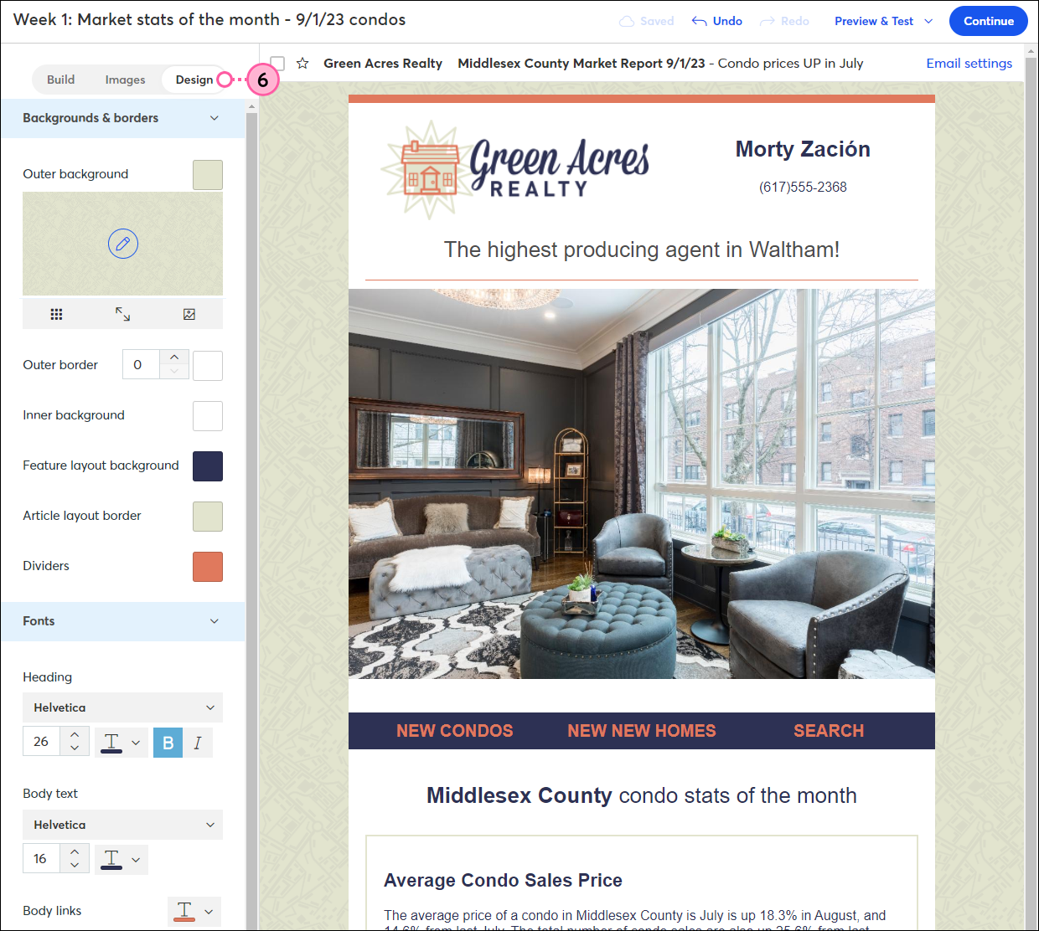The height and width of the screenshot is (931, 1039).
Task: Collapse the Backgrounds & borders section
Action: point(215,118)
